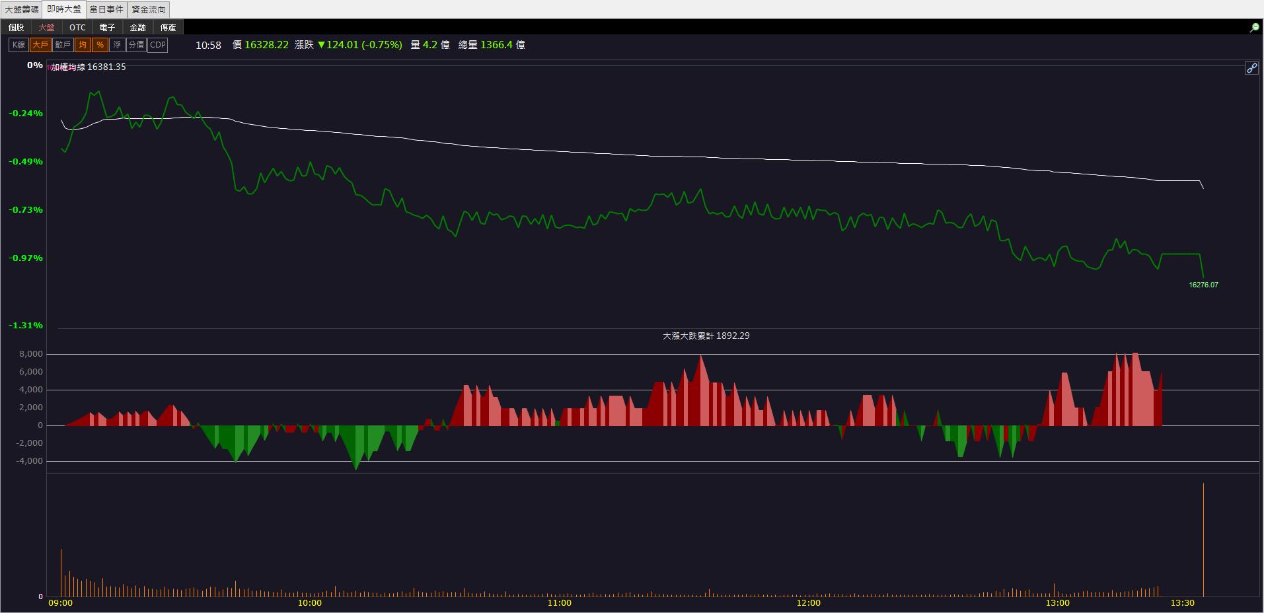Click the time readout 10:58
Viewport: 1264px width, 613px height.
tap(208, 45)
